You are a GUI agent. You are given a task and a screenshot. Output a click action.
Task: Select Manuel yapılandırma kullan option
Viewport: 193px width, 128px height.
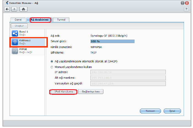point(52,67)
